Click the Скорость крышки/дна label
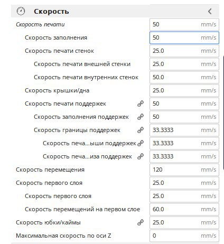This screenshot has width=224, height=244. (x=57, y=90)
